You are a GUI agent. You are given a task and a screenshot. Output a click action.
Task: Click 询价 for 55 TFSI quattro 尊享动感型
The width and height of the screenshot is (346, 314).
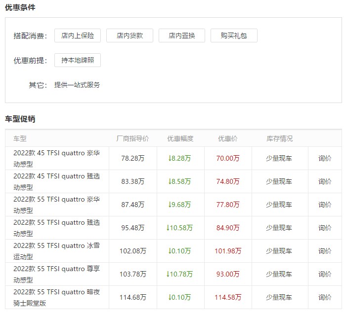coord(325,274)
